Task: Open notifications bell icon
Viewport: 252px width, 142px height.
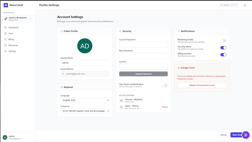Action: coord(245,5)
